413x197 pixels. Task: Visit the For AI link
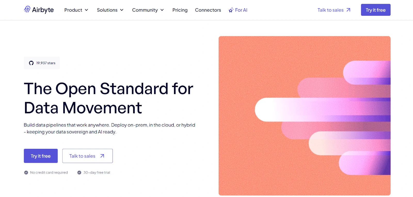(241, 10)
